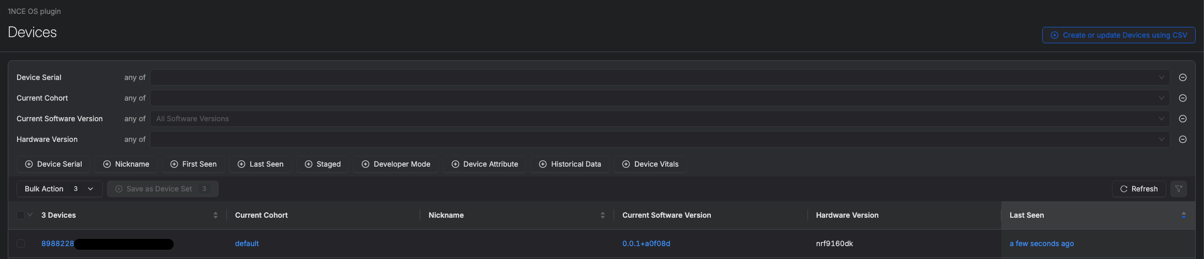The image size is (1204, 259).
Task: Remove the Current Software Version filter row
Action: (x=1182, y=119)
